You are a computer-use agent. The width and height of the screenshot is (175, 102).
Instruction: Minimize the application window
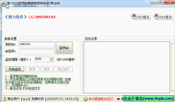(x=154, y=2)
